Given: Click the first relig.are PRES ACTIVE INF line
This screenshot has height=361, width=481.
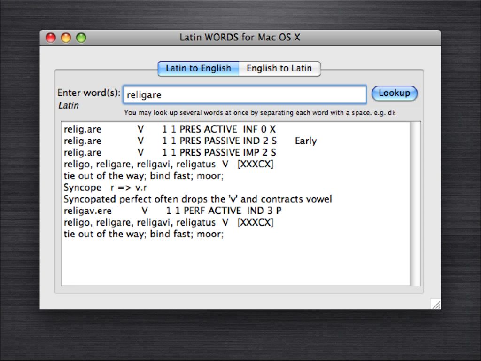Looking at the screenshot, I should [170, 129].
